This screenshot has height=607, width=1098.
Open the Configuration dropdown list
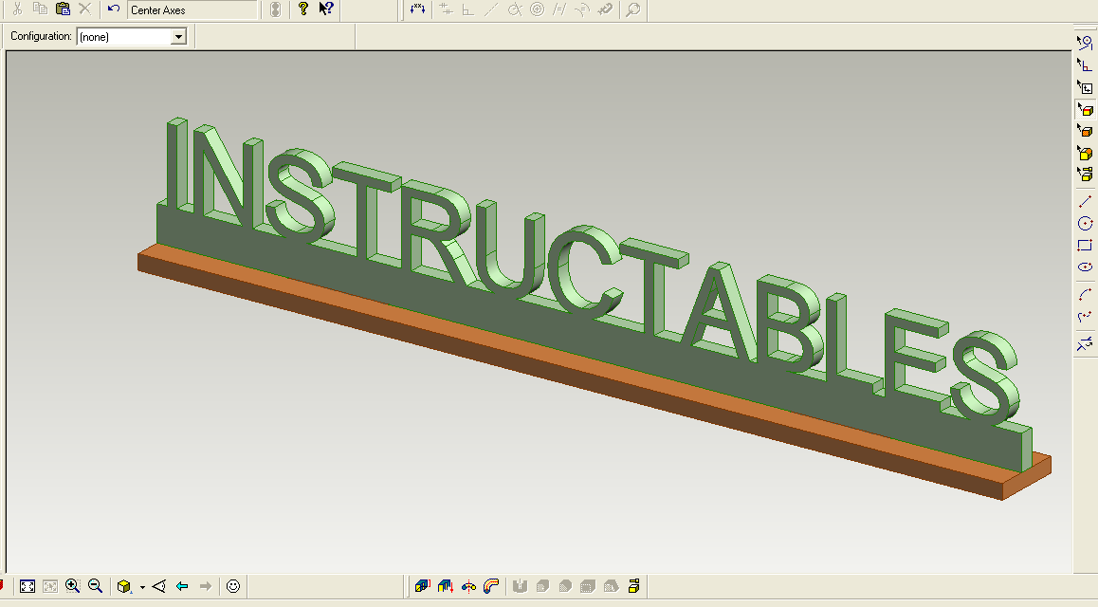(x=179, y=36)
